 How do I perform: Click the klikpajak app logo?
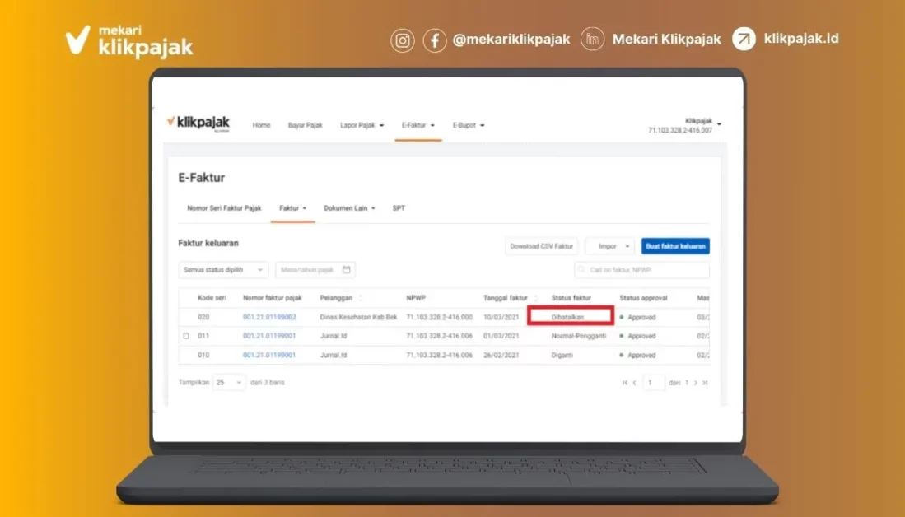click(x=198, y=123)
